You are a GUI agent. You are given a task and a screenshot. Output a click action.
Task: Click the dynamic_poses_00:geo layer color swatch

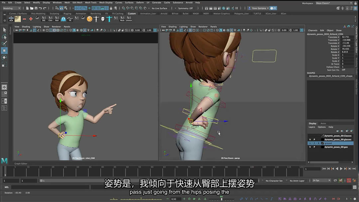(322, 147)
